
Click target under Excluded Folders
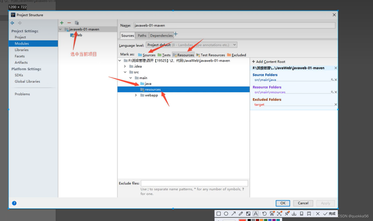tap(259, 104)
